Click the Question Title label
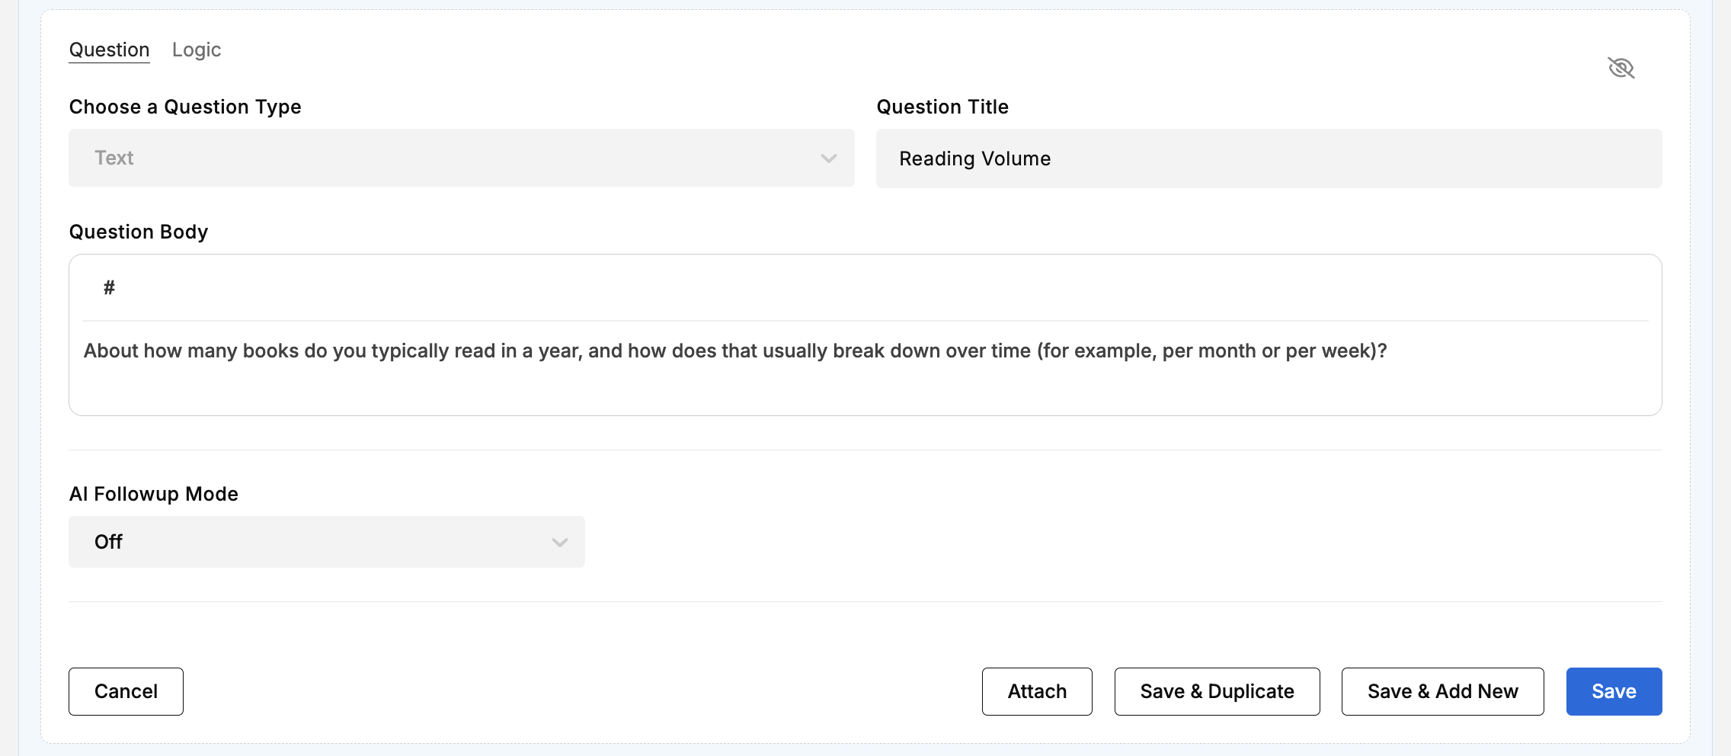 coord(942,107)
